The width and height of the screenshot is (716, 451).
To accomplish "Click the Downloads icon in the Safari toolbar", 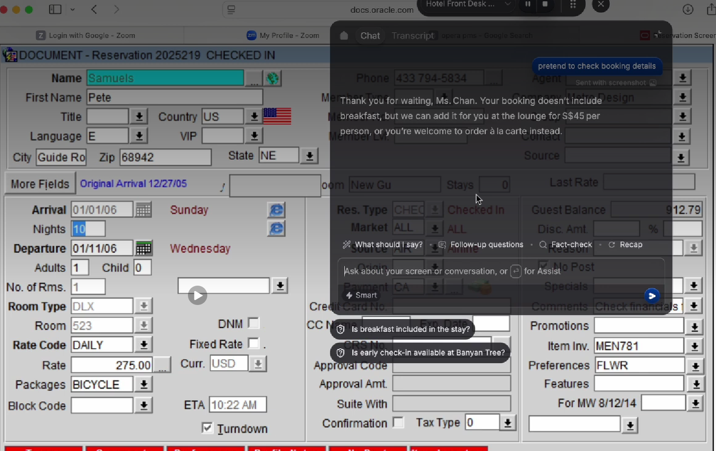I will [688, 9].
